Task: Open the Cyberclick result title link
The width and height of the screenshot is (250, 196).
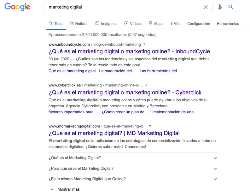Action: [125, 92]
